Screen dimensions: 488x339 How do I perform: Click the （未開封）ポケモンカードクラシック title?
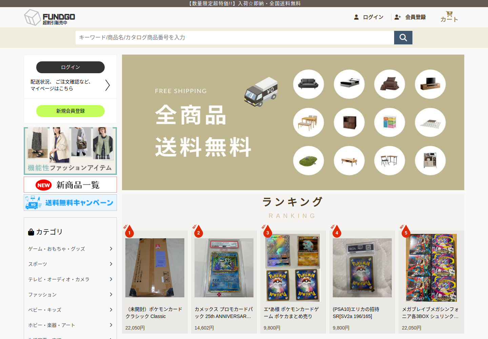(154, 313)
